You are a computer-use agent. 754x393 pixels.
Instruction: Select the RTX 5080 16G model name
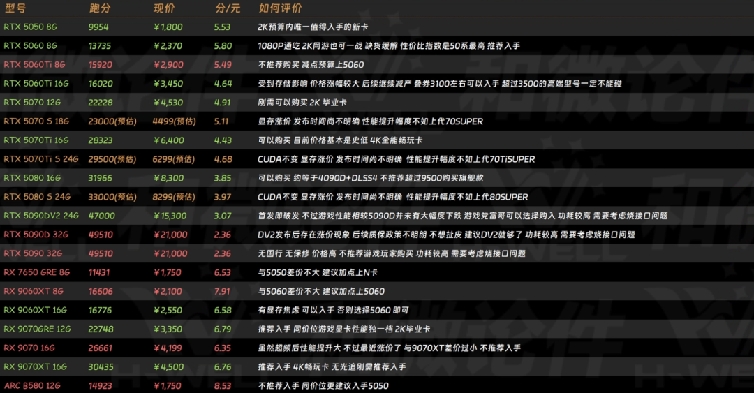point(32,178)
